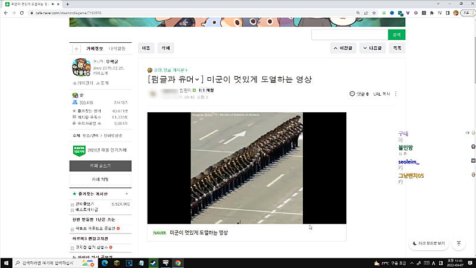
Task: Open the Windows Start menu
Action: click(x=6, y=263)
